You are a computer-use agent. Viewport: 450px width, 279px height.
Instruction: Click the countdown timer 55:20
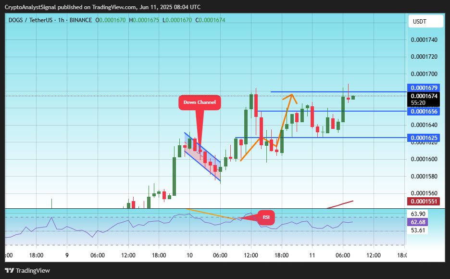[x=418, y=103]
